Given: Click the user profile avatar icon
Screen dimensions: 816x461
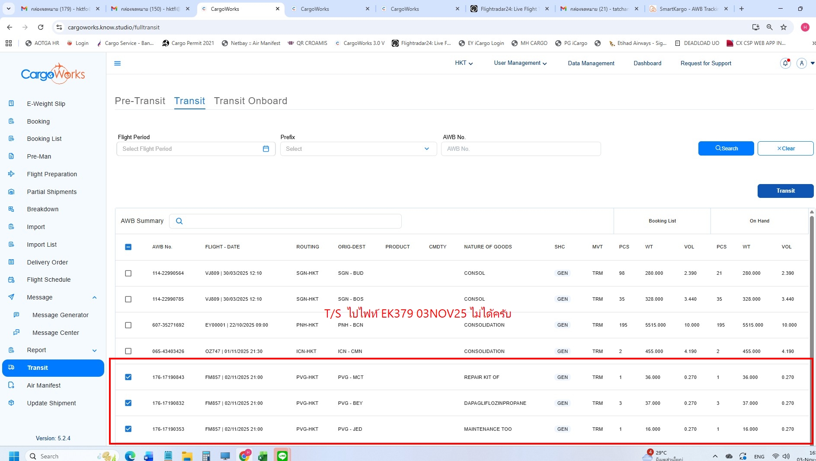Looking at the screenshot, I should pos(801,64).
